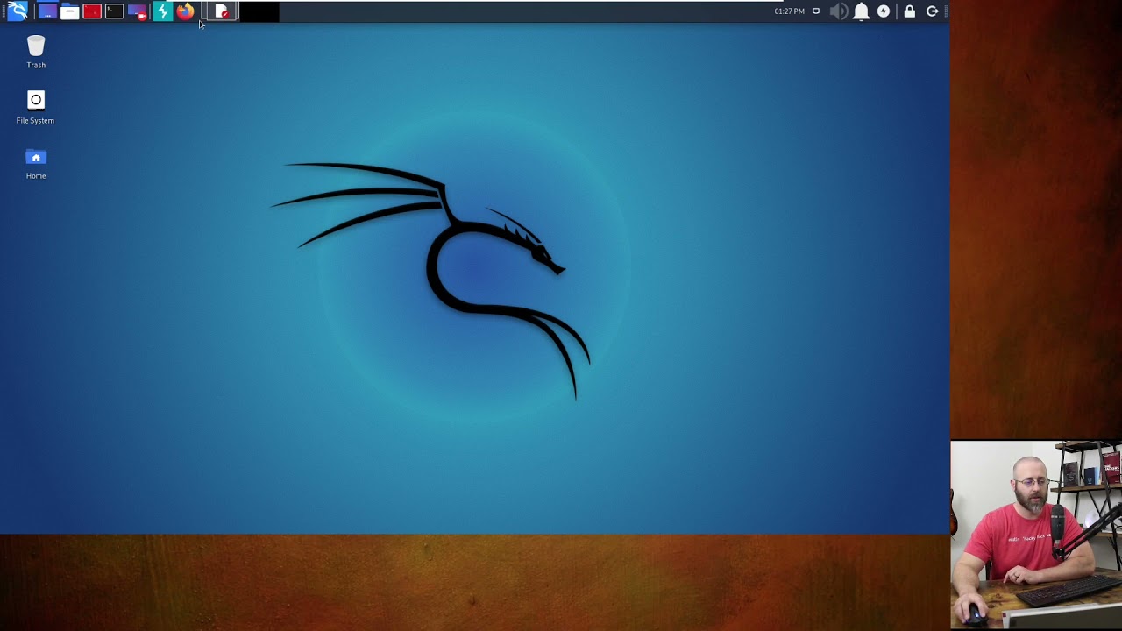
Task: Open the File System desktop icon
Action: pyautogui.click(x=35, y=108)
